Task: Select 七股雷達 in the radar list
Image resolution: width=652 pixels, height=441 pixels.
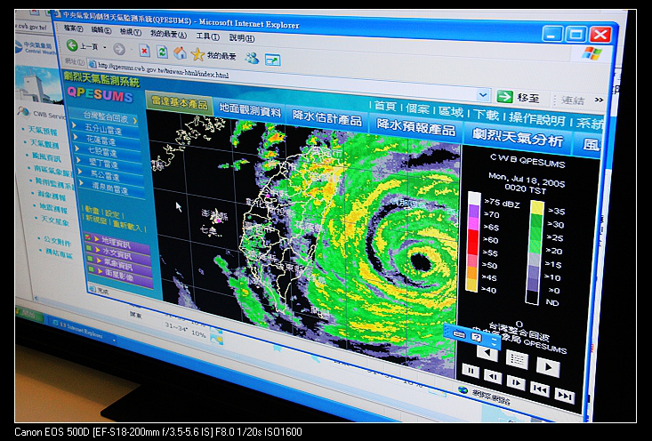Action: (x=102, y=151)
